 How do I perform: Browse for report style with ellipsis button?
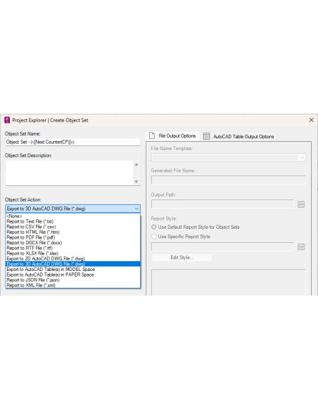point(301,247)
